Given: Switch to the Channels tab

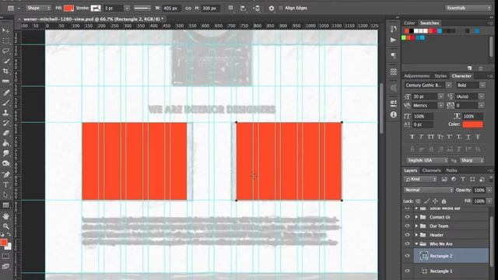Looking at the screenshot, I should tap(431, 170).
